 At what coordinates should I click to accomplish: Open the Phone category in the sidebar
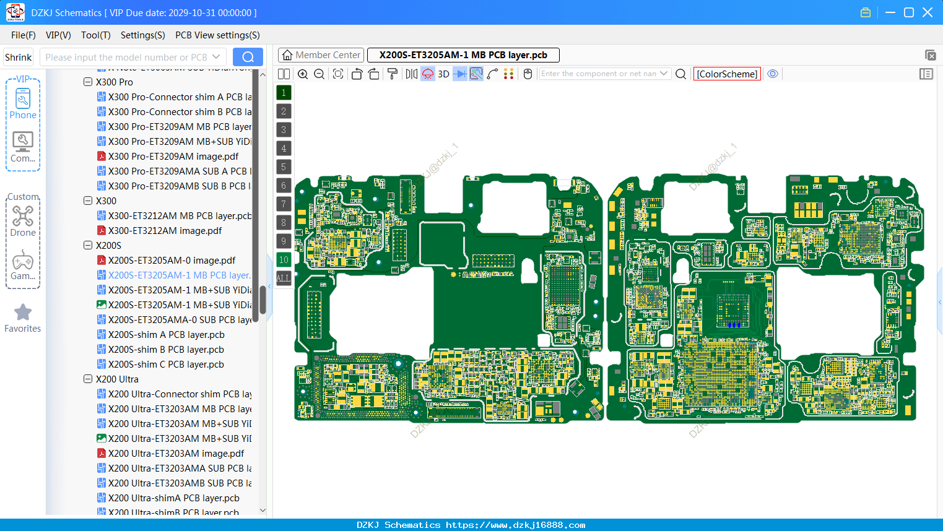[23, 103]
